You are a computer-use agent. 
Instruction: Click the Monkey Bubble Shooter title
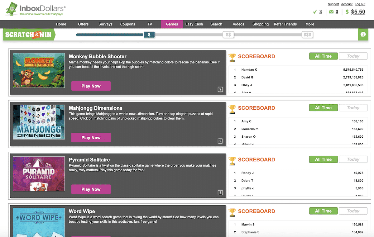pos(98,56)
